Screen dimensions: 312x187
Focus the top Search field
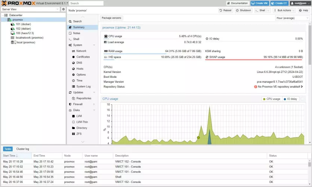pyautogui.click(x=86, y=3)
